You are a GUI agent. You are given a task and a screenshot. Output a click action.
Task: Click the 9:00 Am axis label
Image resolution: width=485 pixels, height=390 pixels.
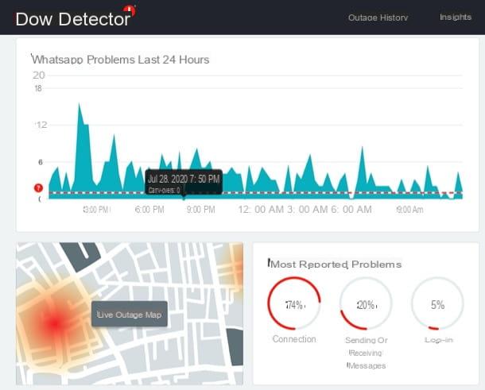point(409,210)
